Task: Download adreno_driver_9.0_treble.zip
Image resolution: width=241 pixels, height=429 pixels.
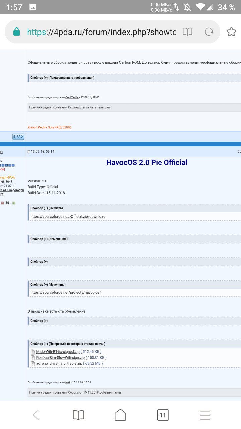Action: coord(59,363)
